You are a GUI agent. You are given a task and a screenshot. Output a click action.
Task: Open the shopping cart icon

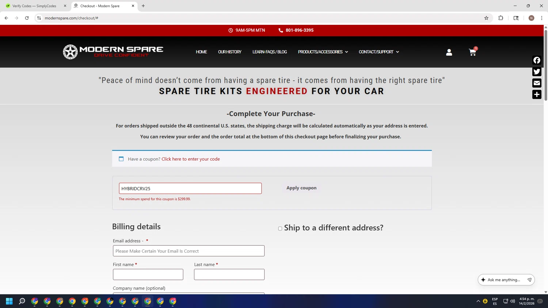[472, 52]
